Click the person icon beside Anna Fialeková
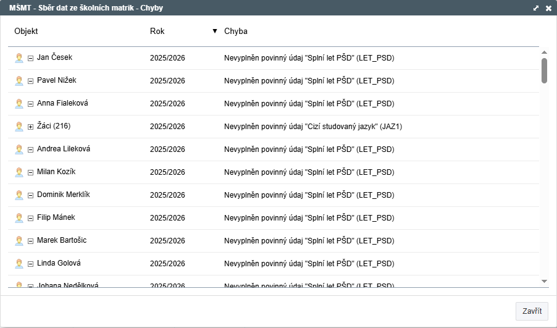This screenshot has width=557, height=328. (x=19, y=104)
